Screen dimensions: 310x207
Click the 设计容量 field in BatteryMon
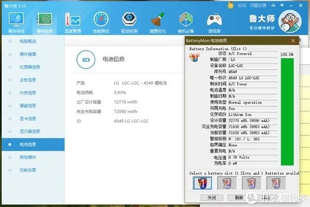tap(253, 120)
